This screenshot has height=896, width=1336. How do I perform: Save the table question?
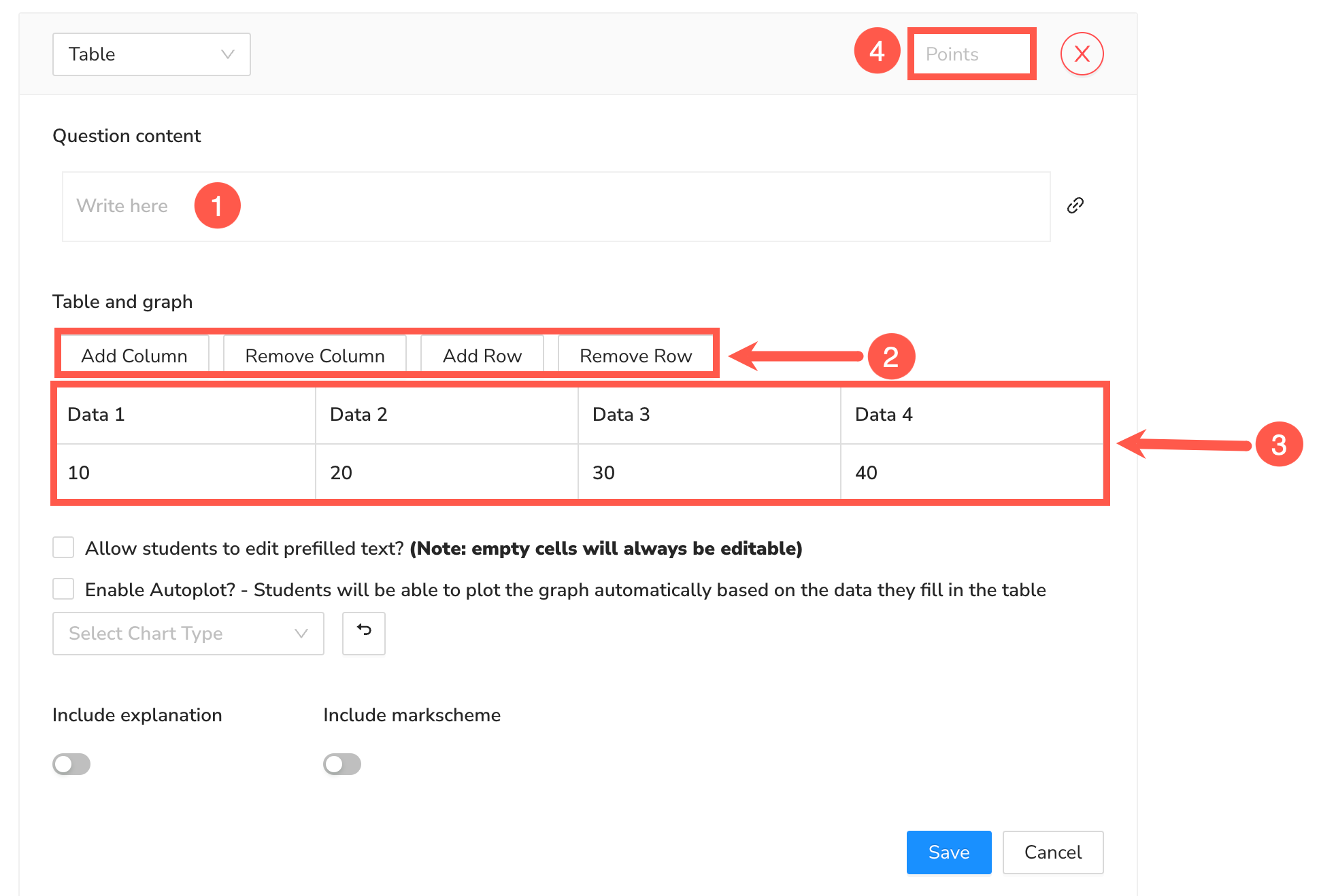point(948,852)
